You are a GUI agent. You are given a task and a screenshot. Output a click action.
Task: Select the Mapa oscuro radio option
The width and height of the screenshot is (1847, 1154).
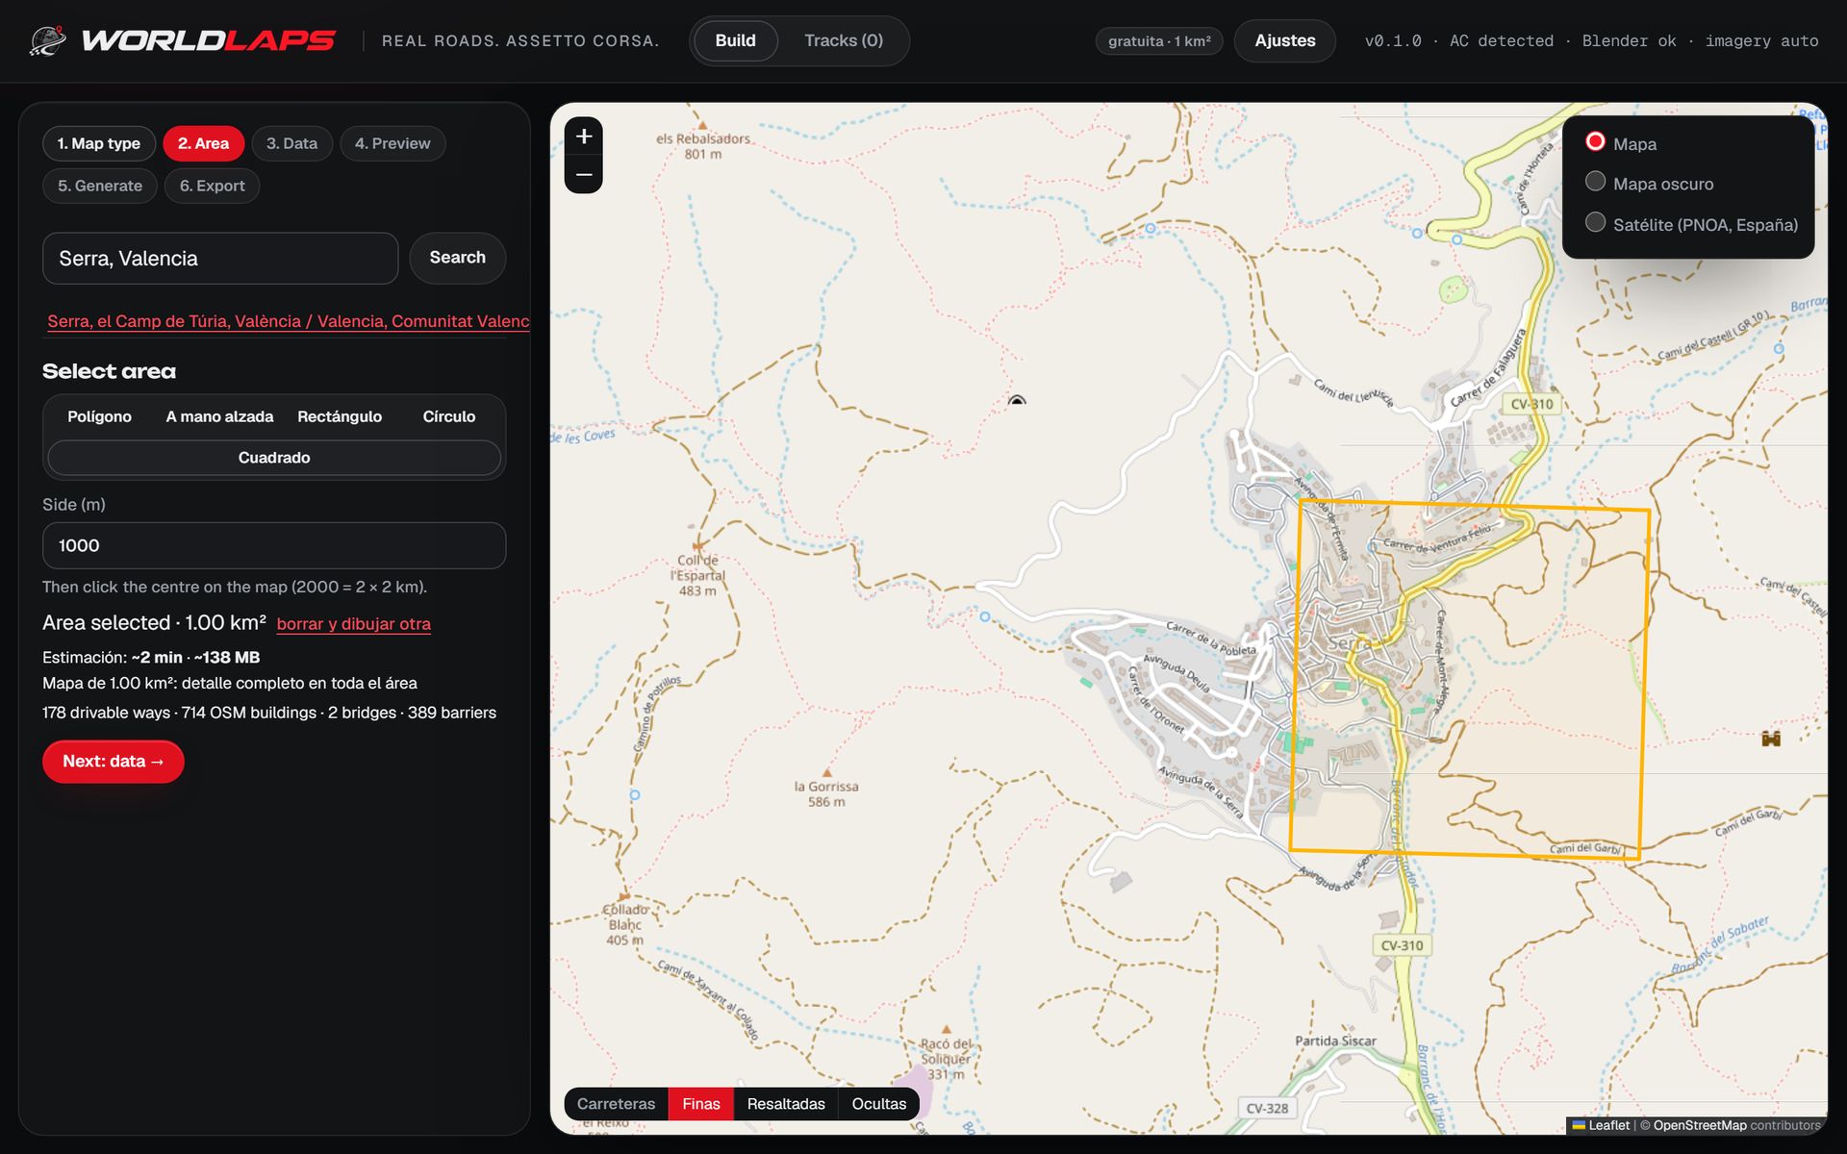(1595, 181)
